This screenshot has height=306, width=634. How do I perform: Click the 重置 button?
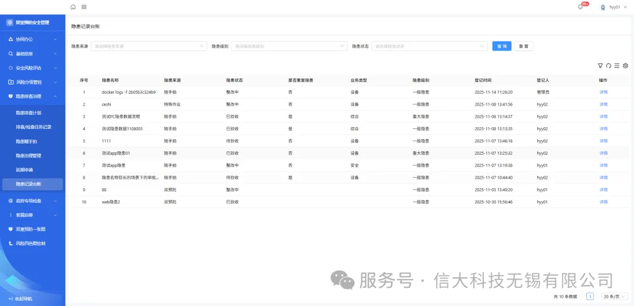[x=524, y=46]
